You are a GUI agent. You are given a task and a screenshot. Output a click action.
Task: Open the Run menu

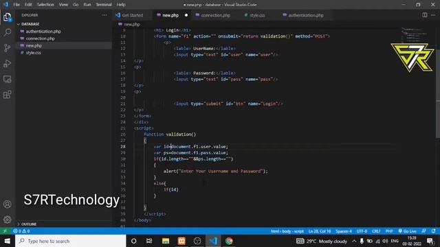tap(87, 5)
